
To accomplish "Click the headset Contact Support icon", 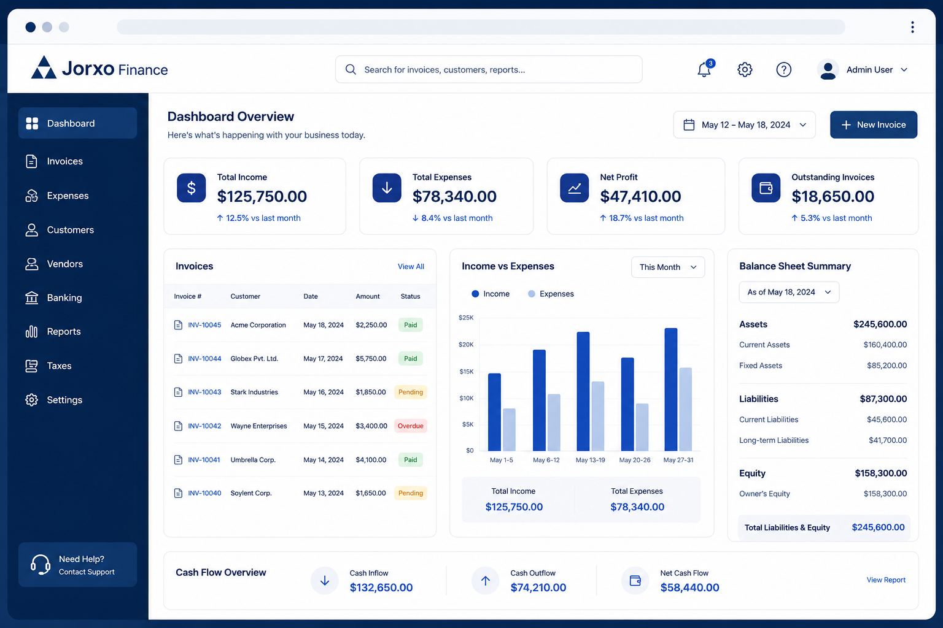I will [41, 564].
